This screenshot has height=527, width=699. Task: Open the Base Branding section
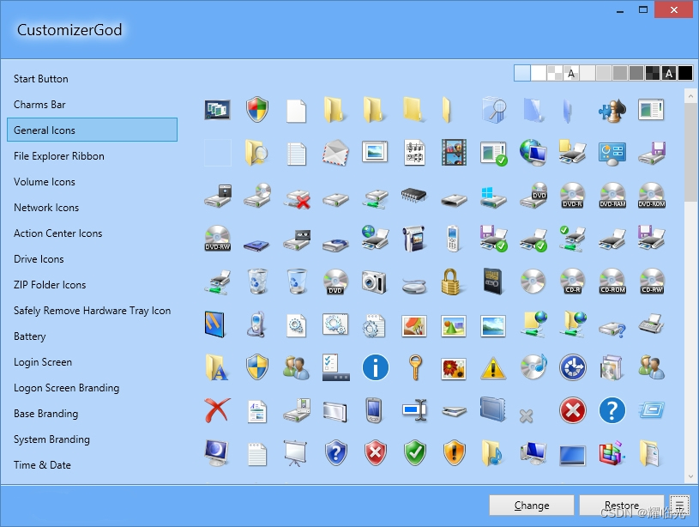coord(46,414)
